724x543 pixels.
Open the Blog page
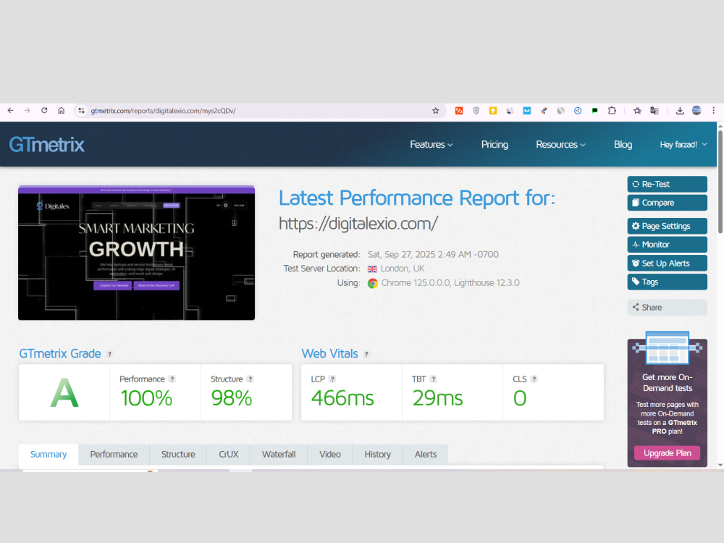pyautogui.click(x=623, y=145)
